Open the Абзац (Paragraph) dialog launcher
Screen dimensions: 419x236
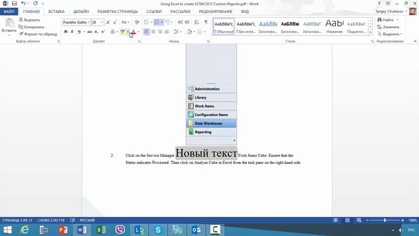click(208, 41)
